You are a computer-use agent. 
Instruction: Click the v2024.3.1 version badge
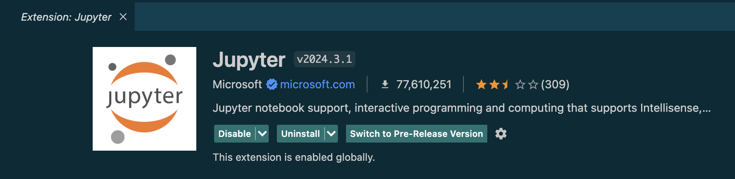pos(324,59)
